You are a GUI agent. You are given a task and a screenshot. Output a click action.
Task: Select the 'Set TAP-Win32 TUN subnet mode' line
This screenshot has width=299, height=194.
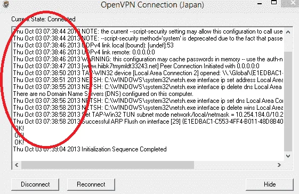148,115
